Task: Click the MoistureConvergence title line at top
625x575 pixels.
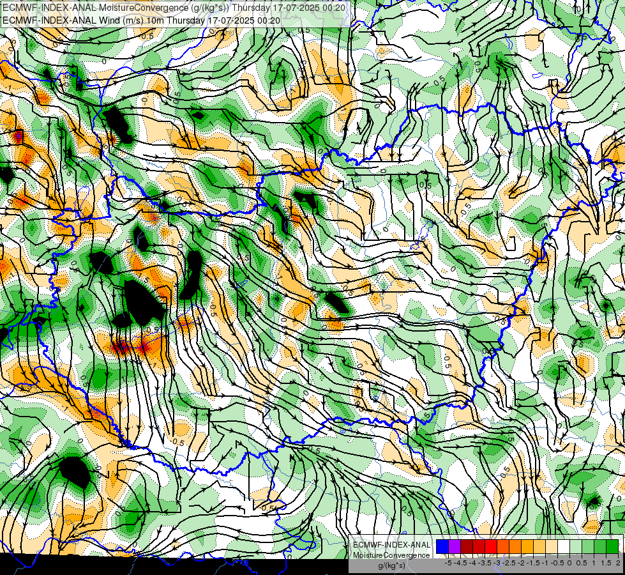Action: (x=174, y=8)
